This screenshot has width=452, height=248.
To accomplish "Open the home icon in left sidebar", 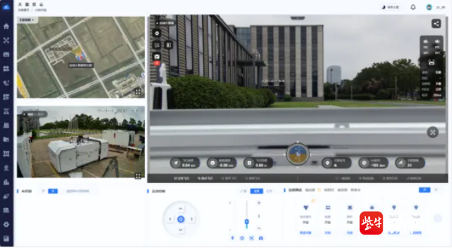I will (6, 26).
